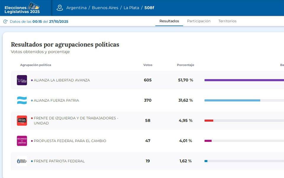Click Seguridad y Libertad magenta logo
The image size is (284, 178).
coord(22,141)
